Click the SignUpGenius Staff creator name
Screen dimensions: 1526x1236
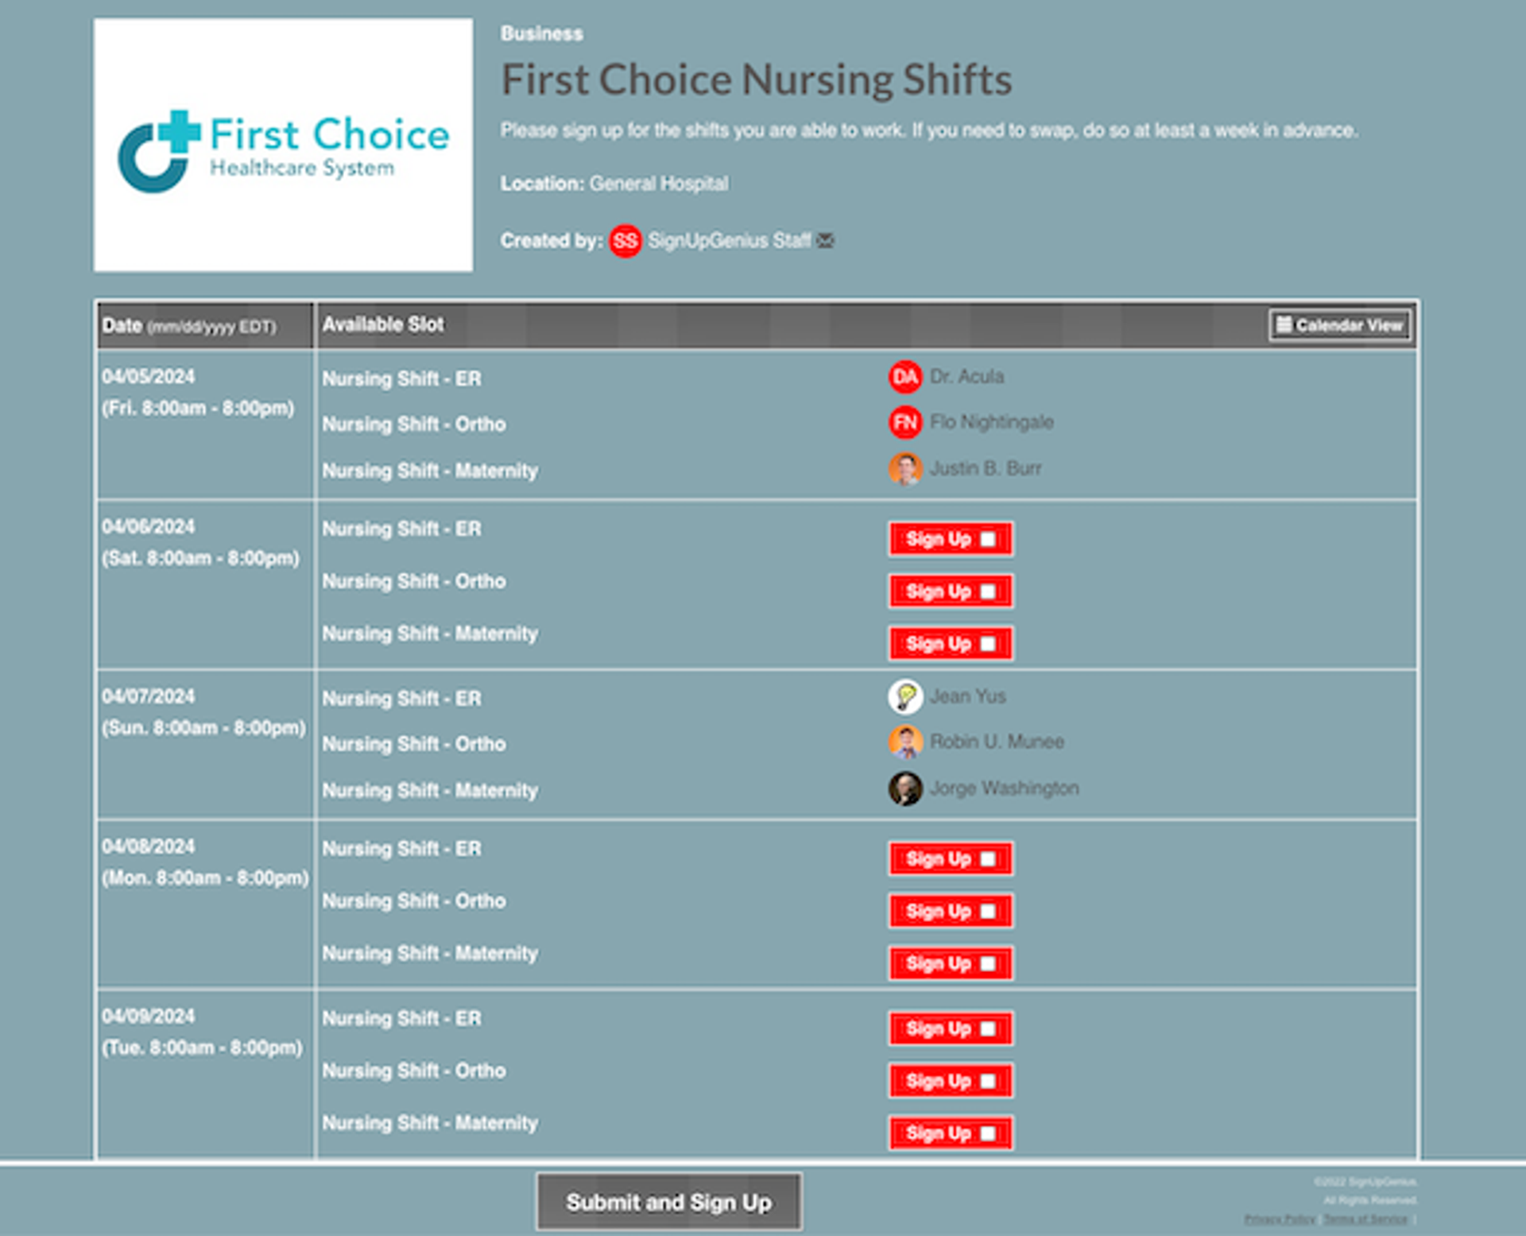click(729, 241)
